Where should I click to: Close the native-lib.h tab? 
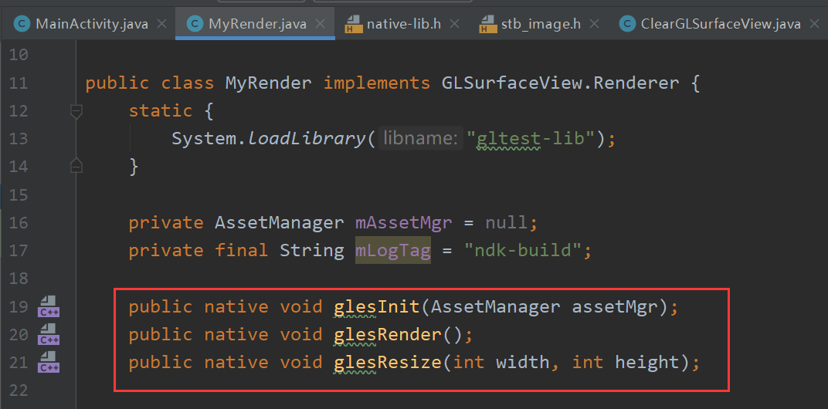click(455, 24)
